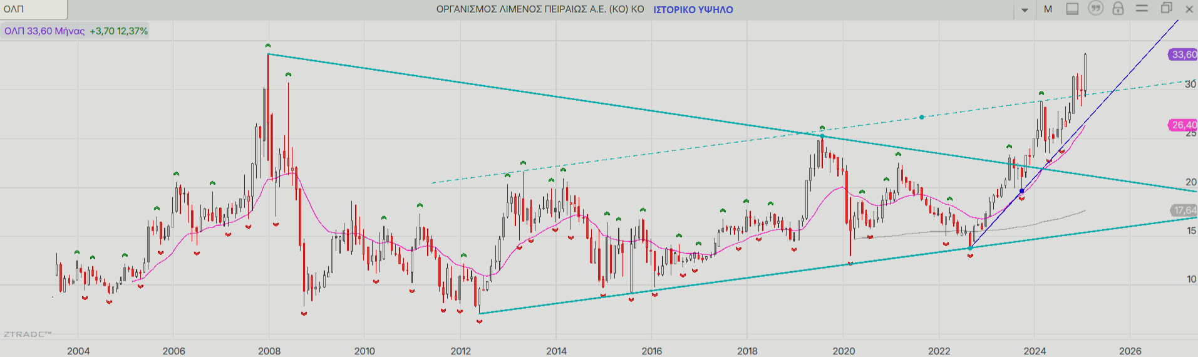Screen dimensions: 1198x357
Task: Select the cyan anchor at the 2022 low
Action: point(970,248)
